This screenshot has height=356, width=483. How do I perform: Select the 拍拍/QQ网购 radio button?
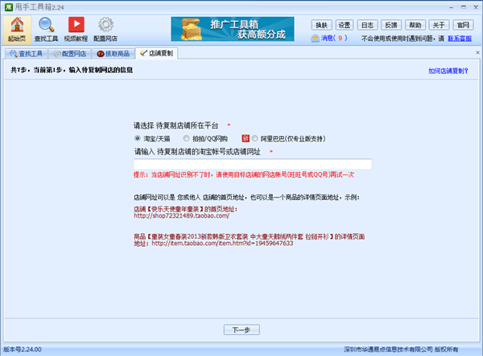[x=187, y=138]
